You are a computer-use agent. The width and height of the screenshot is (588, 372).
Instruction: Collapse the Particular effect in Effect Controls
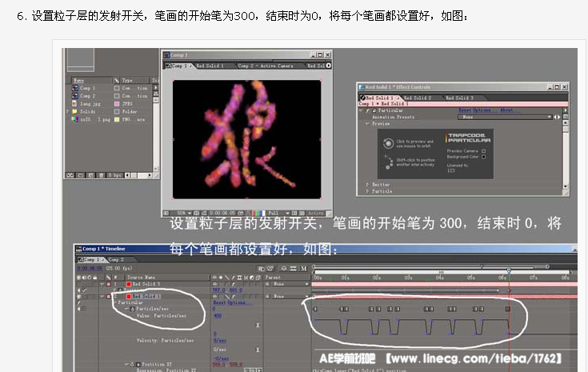tap(361, 110)
